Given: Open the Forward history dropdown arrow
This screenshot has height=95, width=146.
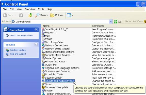Looking at the screenshot, I should coord(26,15).
